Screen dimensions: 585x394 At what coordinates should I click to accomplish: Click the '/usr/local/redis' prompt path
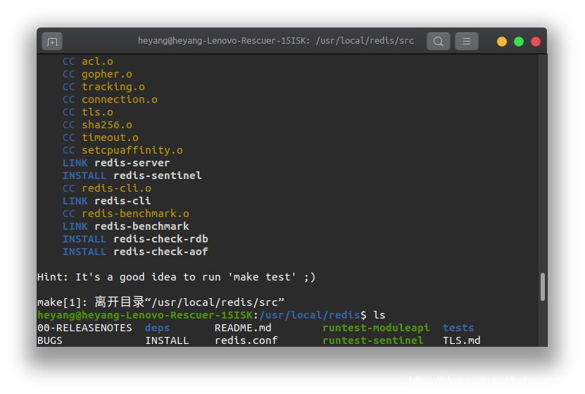(310, 315)
